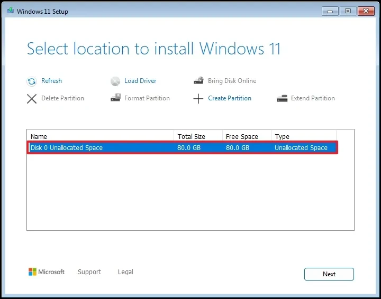Close the Windows 11 Setup window
The image size is (381, 299).
coord(365,11)
